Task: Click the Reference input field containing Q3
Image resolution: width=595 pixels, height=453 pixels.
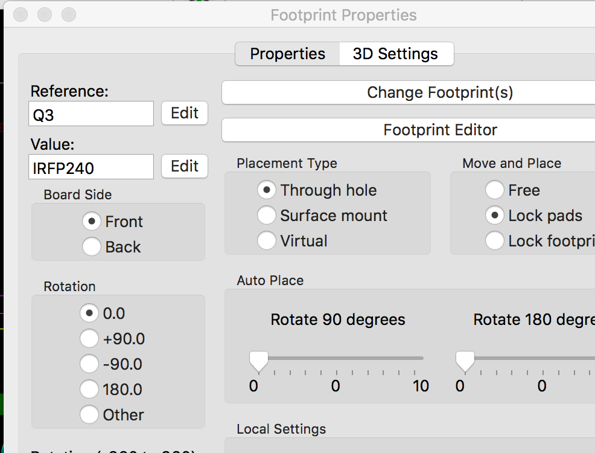Action: (91, 114)
